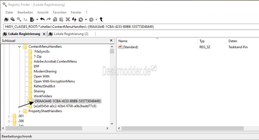Click tree panel scroll up arrow
Screen dimensions: 259x140
pos(112,47)
